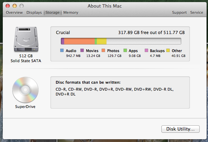This screenshot has height=142, width=208.
Task: Click the purple Movies legend swatch
Action: point(82,50)
